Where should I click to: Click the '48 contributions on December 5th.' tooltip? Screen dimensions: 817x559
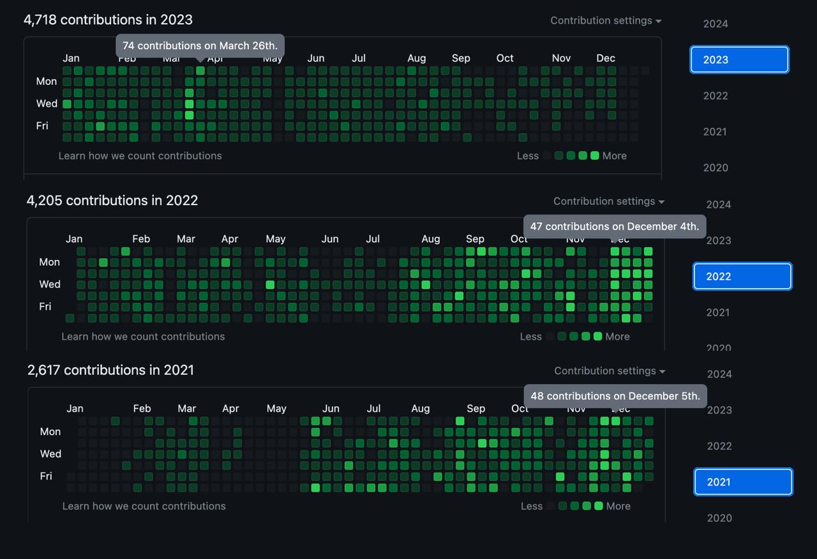[615, 396]
